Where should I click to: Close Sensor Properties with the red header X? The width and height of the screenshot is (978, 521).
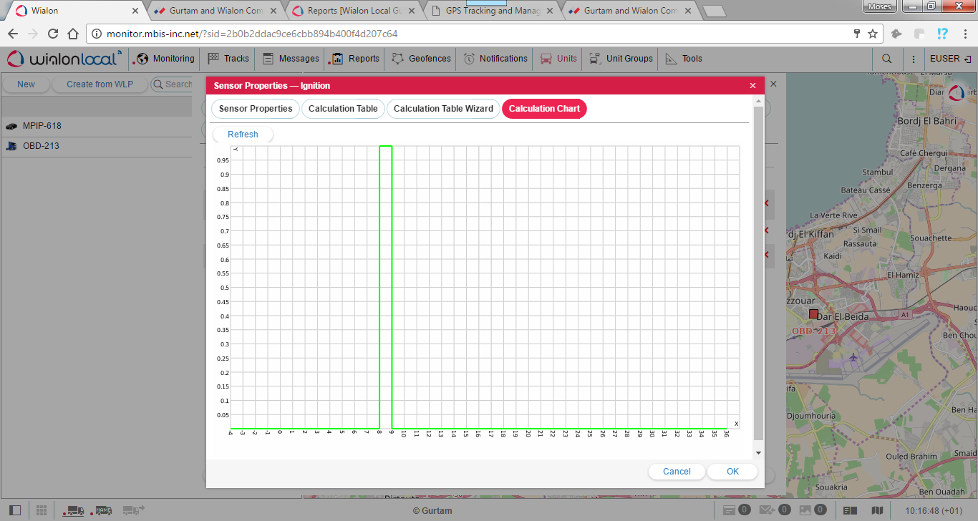tap(752, 86)
